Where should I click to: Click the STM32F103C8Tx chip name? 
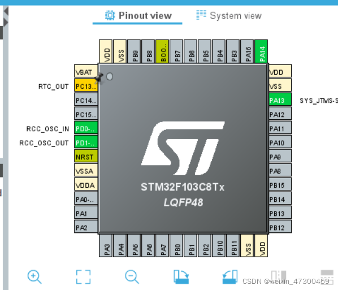(183, 187)
